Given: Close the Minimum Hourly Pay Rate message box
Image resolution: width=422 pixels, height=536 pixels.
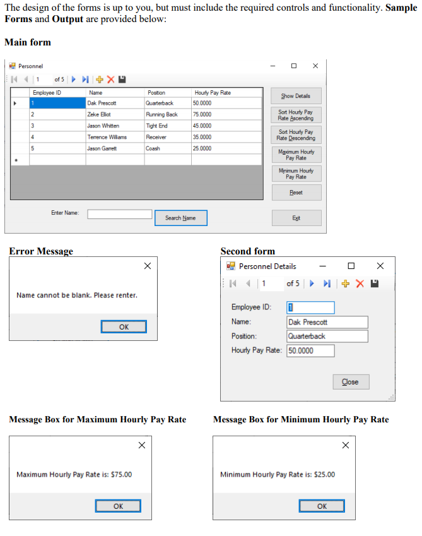Looking at the screenshot, I should tap(346, 445).
